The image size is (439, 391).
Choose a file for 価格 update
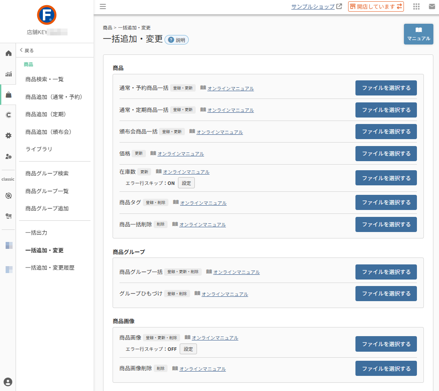[x=386, y=153]
